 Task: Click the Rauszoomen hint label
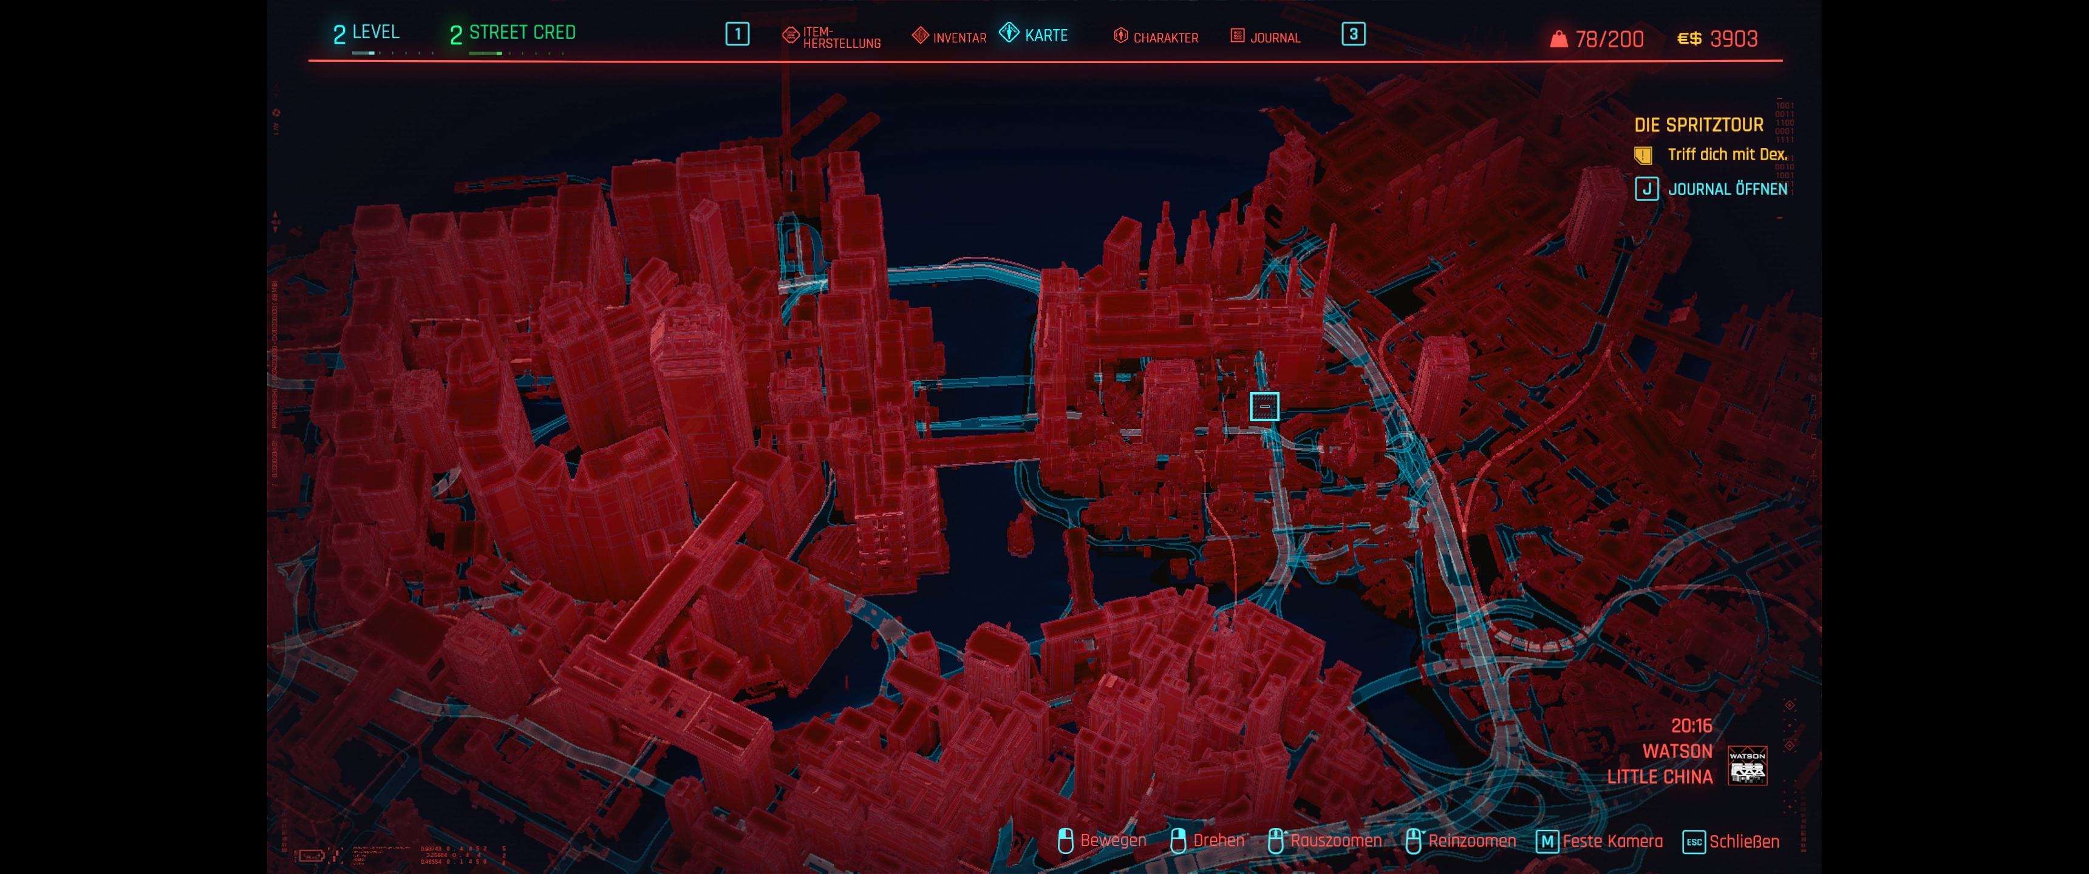[x=1335, y=841]
